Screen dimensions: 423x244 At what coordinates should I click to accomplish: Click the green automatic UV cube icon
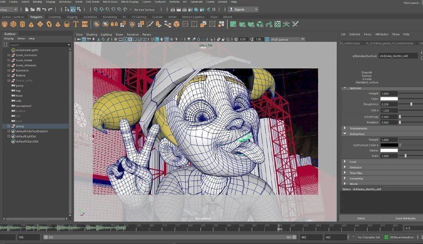260,24
